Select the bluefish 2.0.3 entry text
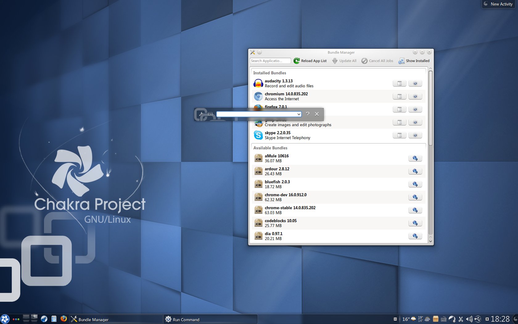Image resolution: width=518 pixels, height=324 pixels. tap(277, 182)
